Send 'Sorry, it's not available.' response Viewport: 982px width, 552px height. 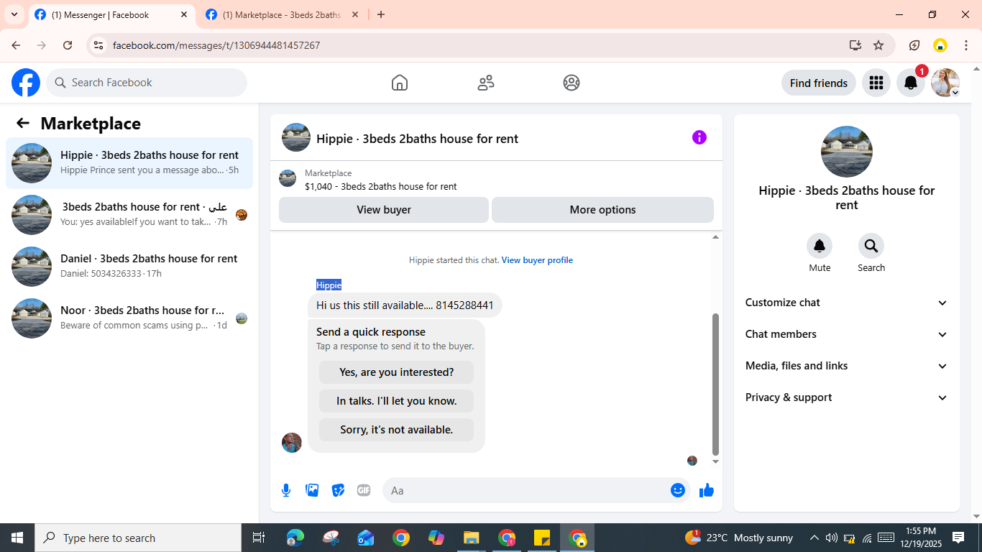397,430
